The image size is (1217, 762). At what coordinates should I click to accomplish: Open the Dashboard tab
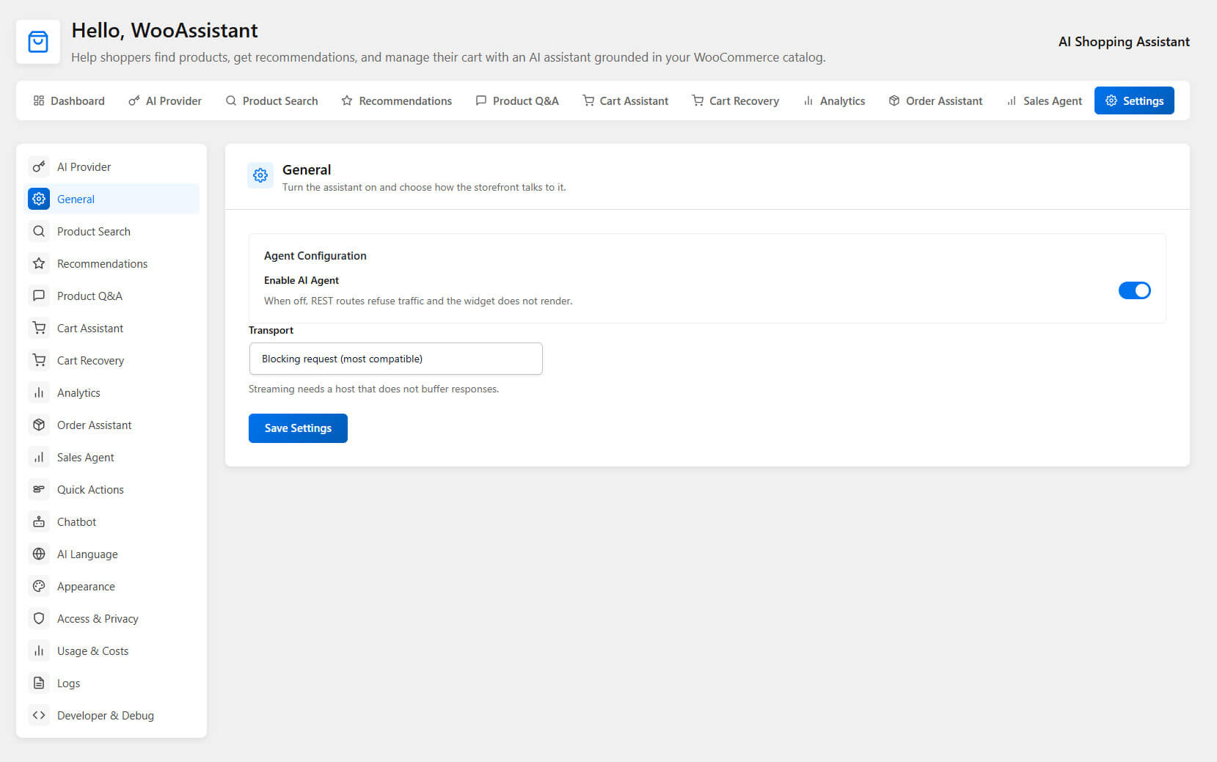pyautogui.click(x=69, y=100)
